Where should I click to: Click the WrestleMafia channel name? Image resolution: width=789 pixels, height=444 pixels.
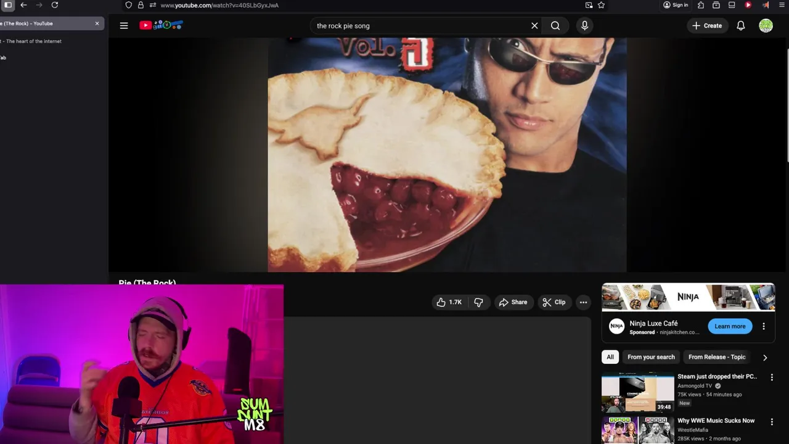(693, 430)
